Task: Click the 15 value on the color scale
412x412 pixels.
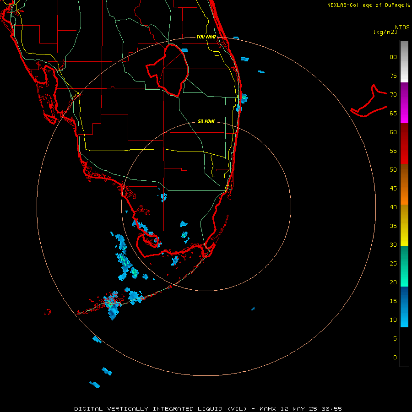Action: tap(393, 301)
